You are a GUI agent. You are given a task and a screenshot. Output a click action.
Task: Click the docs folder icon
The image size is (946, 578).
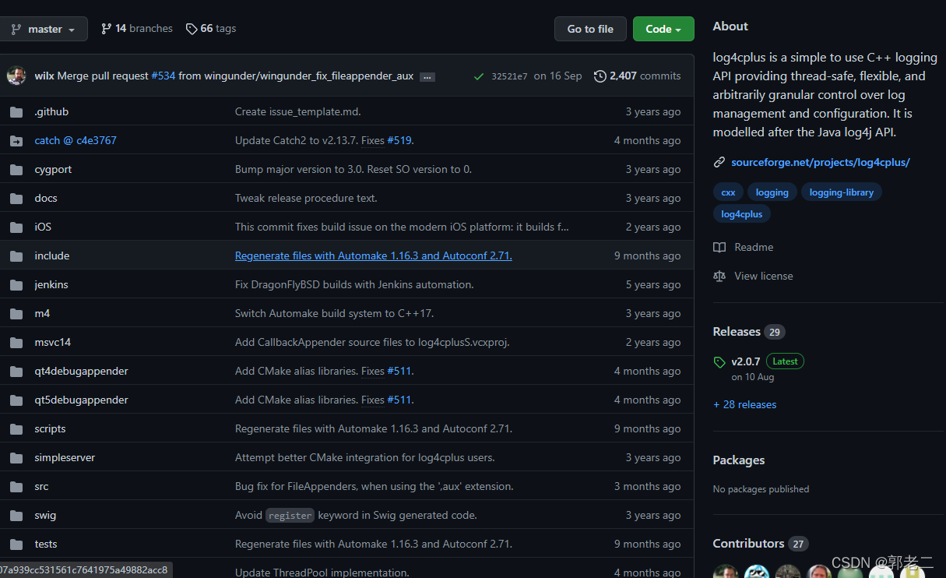(x=16, y=199)
